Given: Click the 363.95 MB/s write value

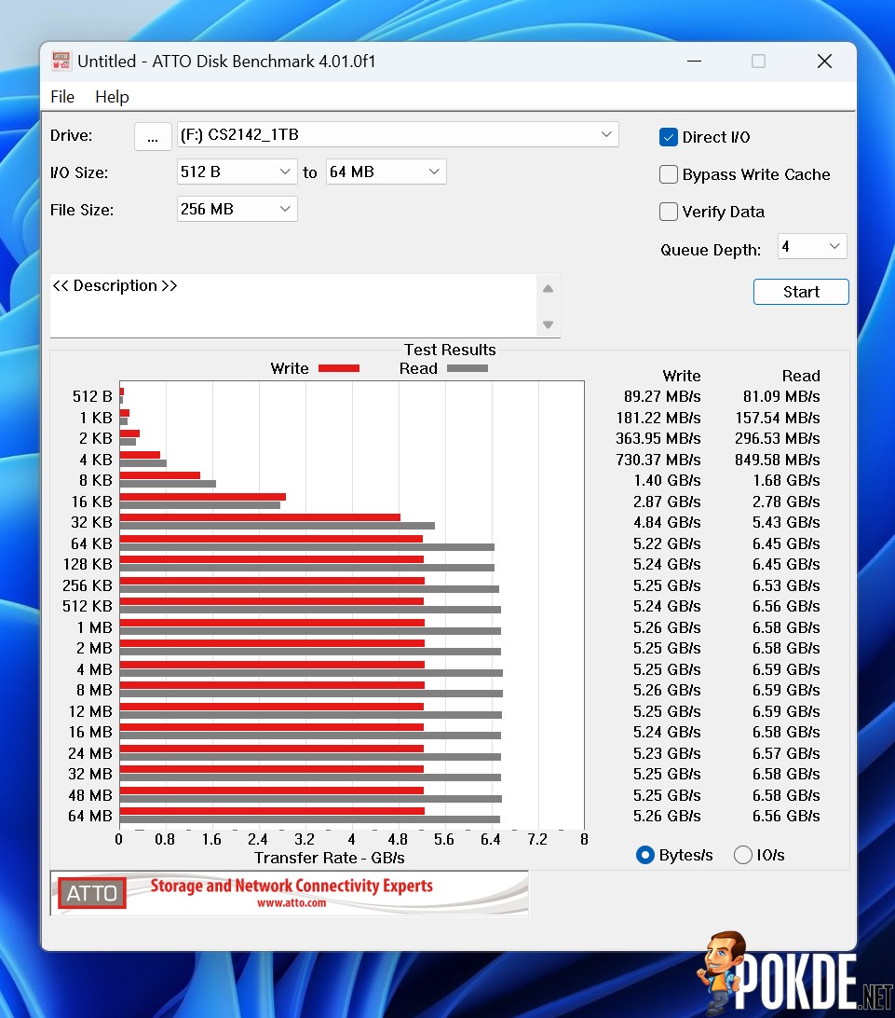Looking at the screenshot, I should click(658, 438).
